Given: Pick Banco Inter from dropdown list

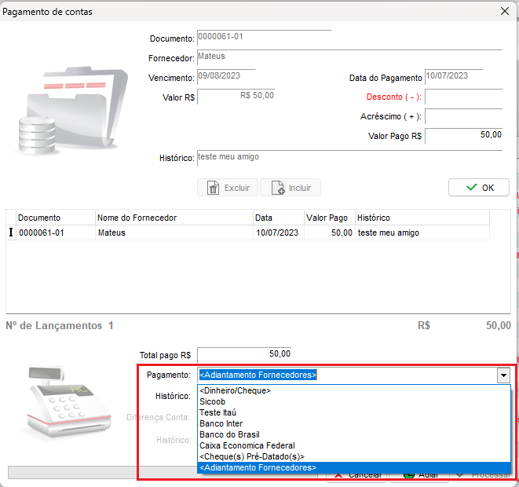Looking at the screenshot, I should [x=221, y=423].
